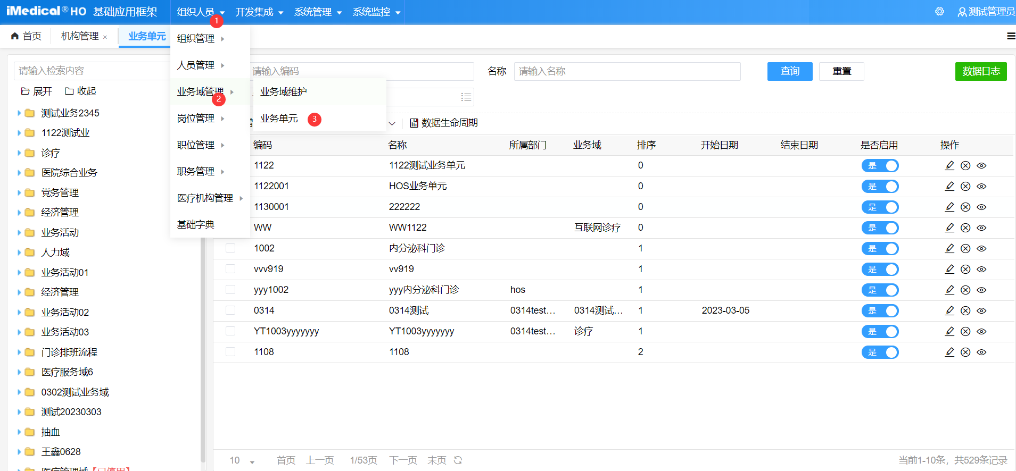Screen dimensions: 1016x471
Task: Click the folder icon of 诊疗 node
Action: click(30, 153)
